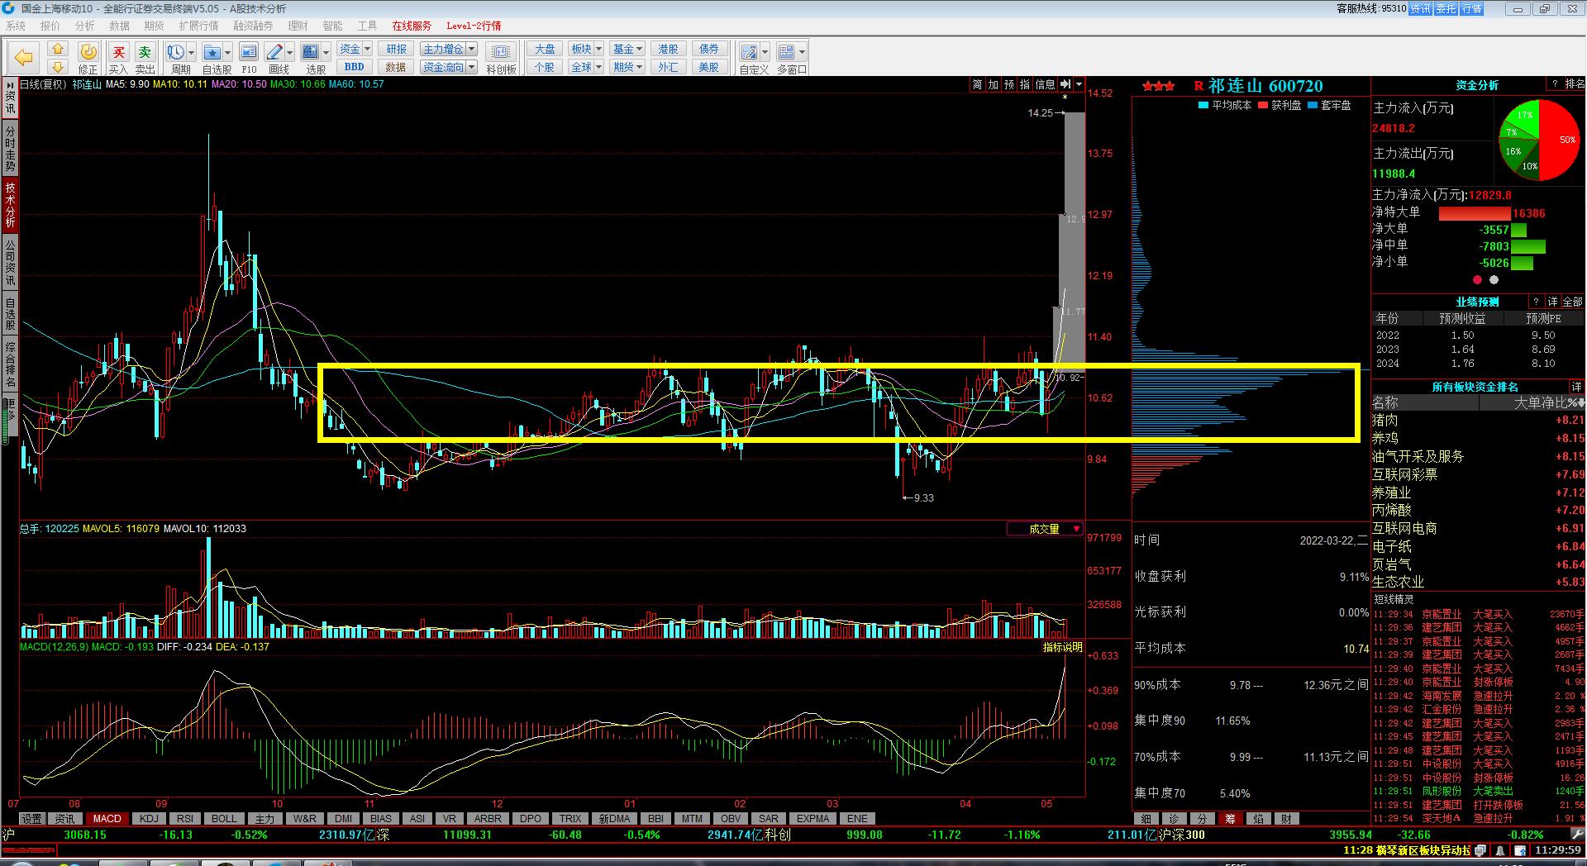Click the page down arrow icon
1587x866 pixels.
pyautogui.click(x=57, y=66)
